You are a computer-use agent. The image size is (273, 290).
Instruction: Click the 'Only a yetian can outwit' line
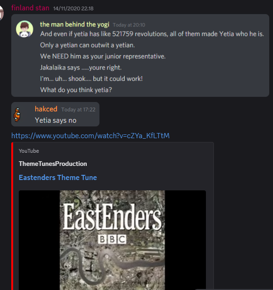pyautogui.click(x=88, y=45)
